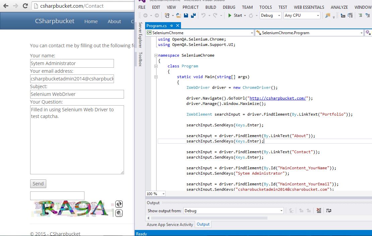This screenshot has width=372, height=236.
Task: Click the Find in Files toolbar icon
Action: [x=328, y=15]
